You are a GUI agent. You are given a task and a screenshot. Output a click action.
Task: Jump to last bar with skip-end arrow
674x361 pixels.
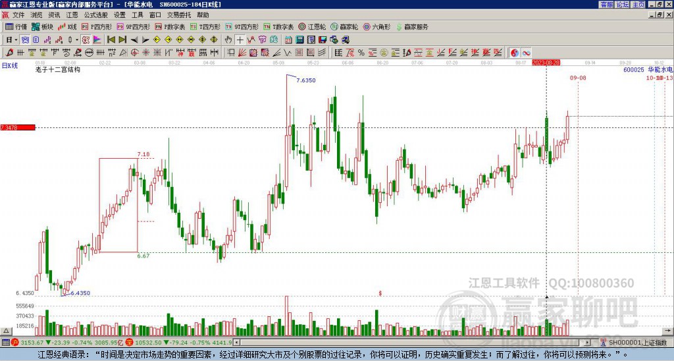pyautogui.click(x=122, y=40)
